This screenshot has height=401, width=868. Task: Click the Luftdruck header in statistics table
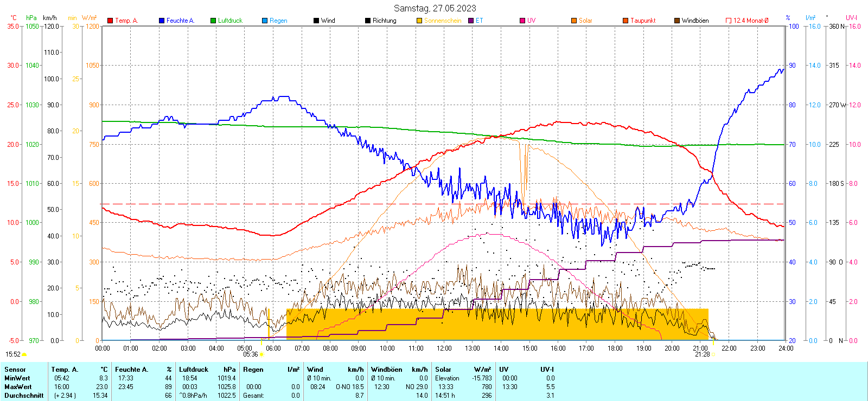click(x=194, y=370)
